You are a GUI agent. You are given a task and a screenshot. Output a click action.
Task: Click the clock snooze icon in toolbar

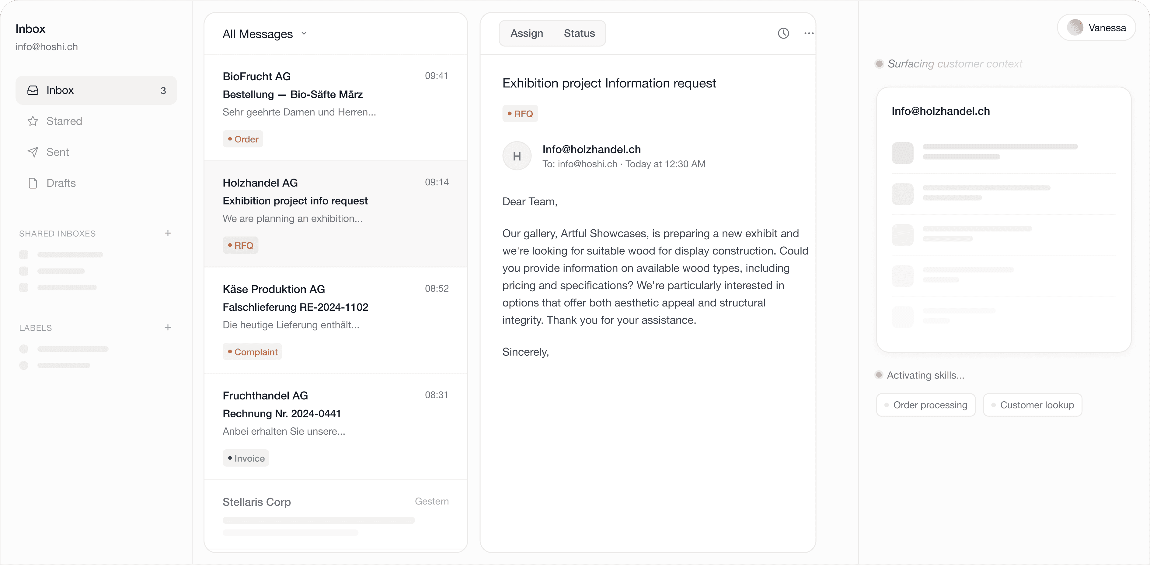point(783,33)
